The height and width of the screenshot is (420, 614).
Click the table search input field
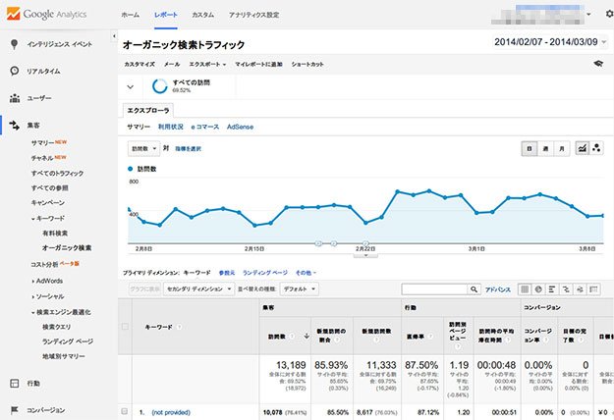[434, 289]
